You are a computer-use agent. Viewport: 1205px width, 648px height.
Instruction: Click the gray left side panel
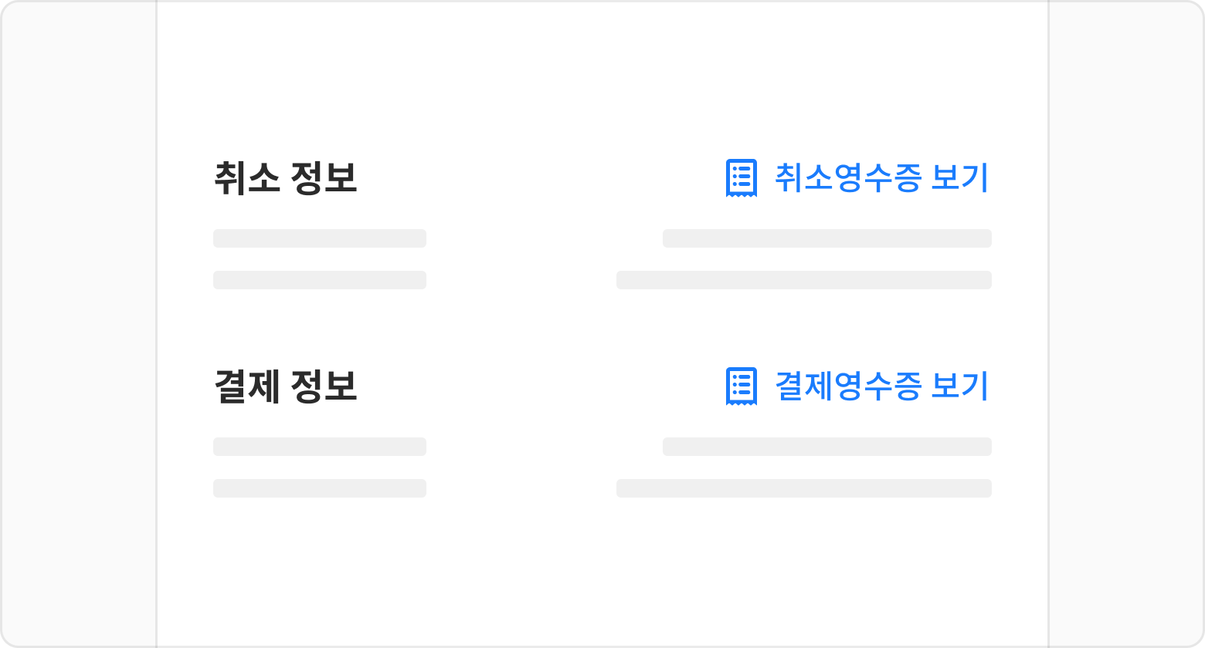point(77,324)
